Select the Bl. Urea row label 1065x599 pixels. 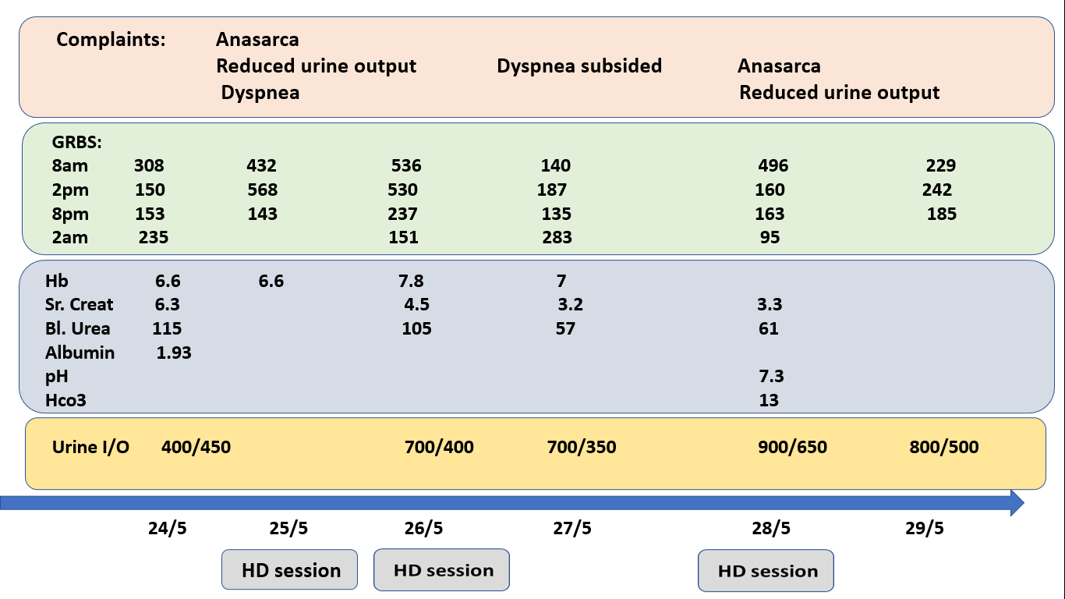point(77,329)
